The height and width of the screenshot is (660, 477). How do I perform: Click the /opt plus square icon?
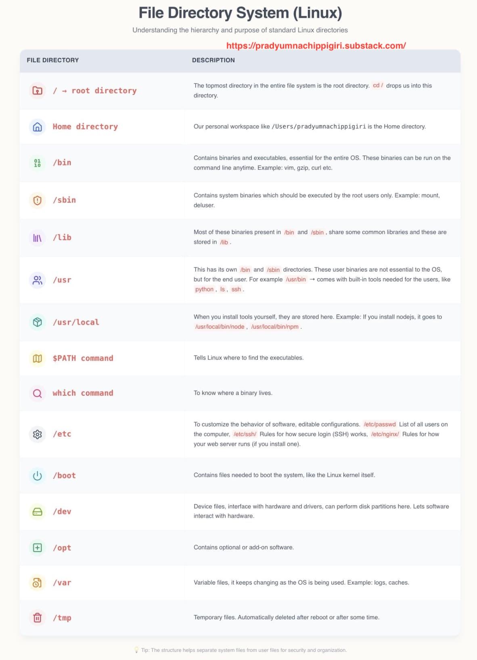(x=37, y=547)
